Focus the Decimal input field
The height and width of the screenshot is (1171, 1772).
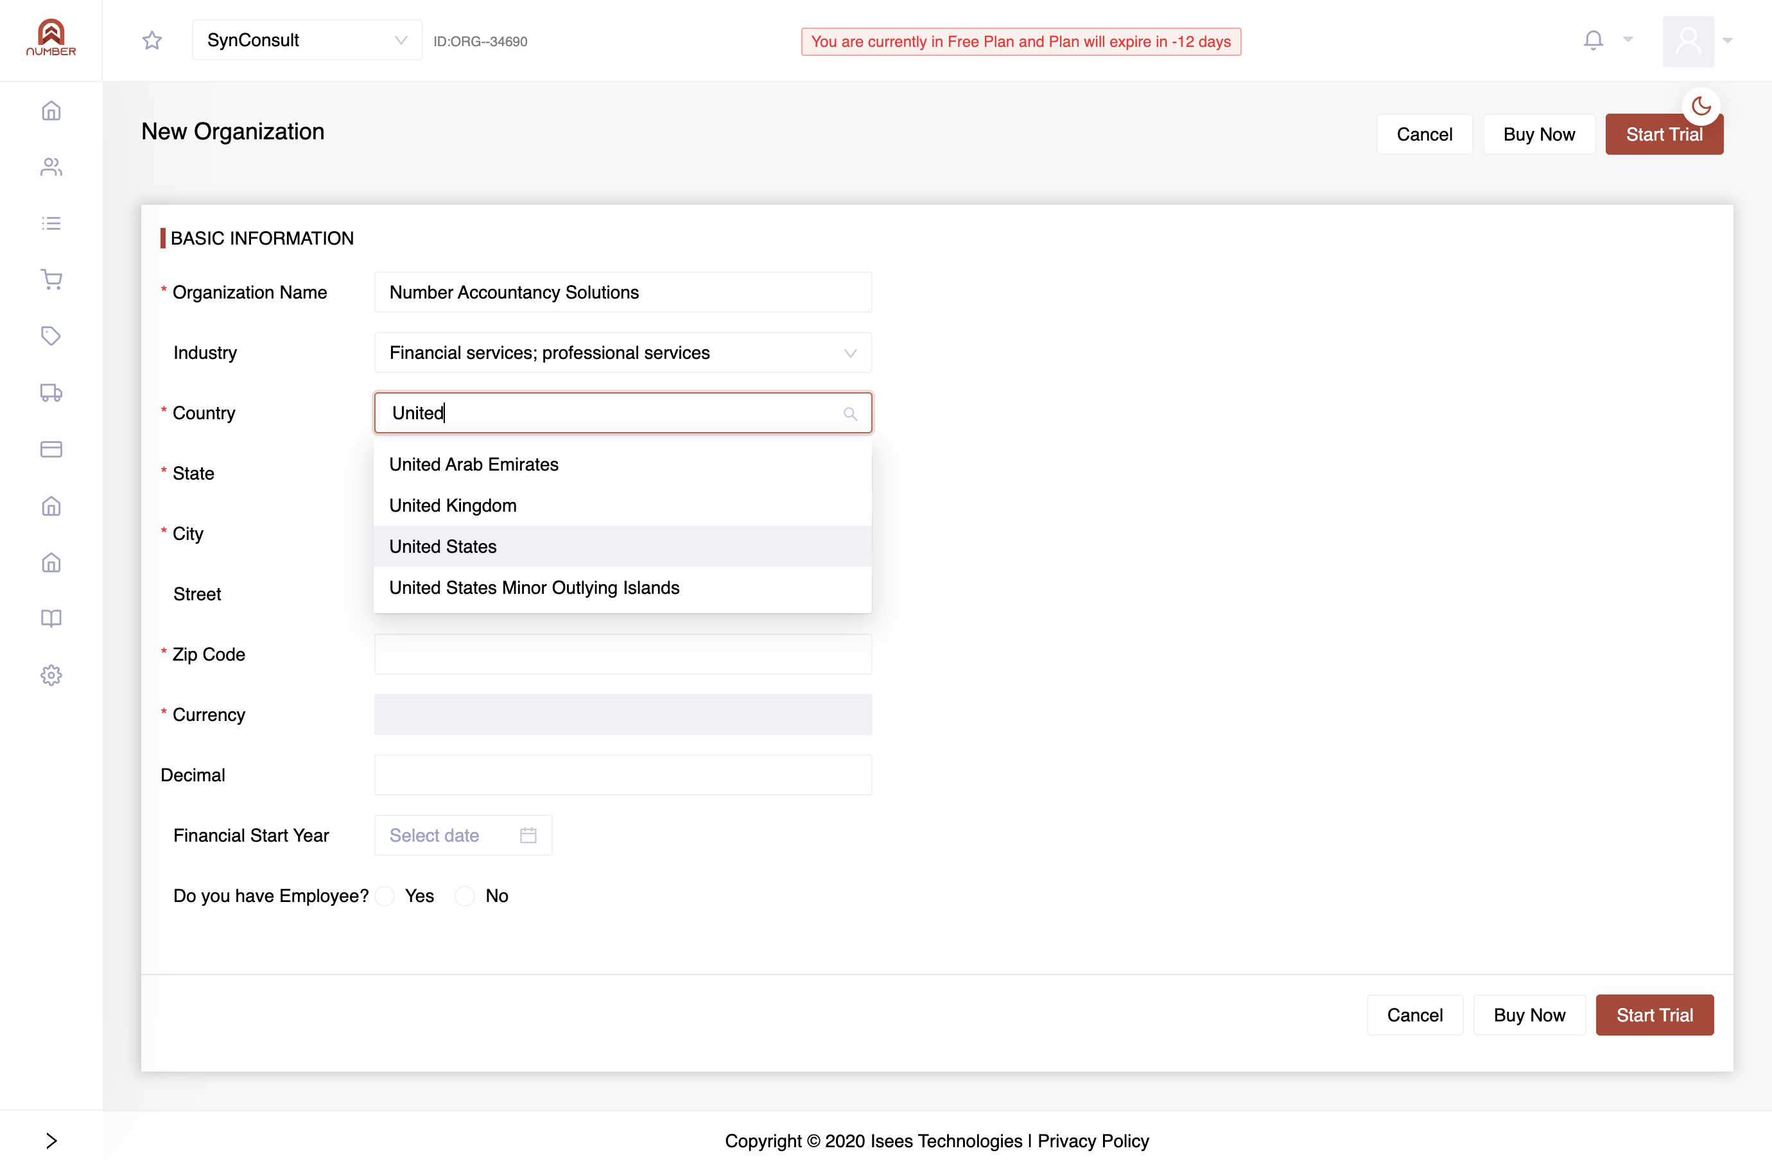click(622, 775)
